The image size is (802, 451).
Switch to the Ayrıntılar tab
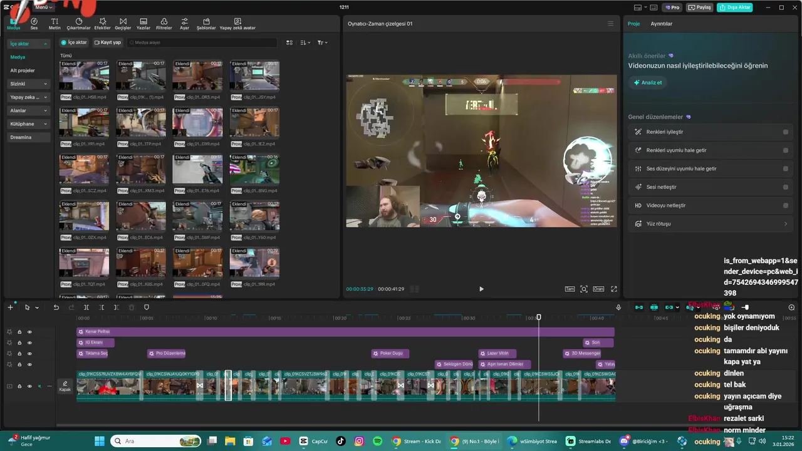pyautogui.click(x=661, y=24)
